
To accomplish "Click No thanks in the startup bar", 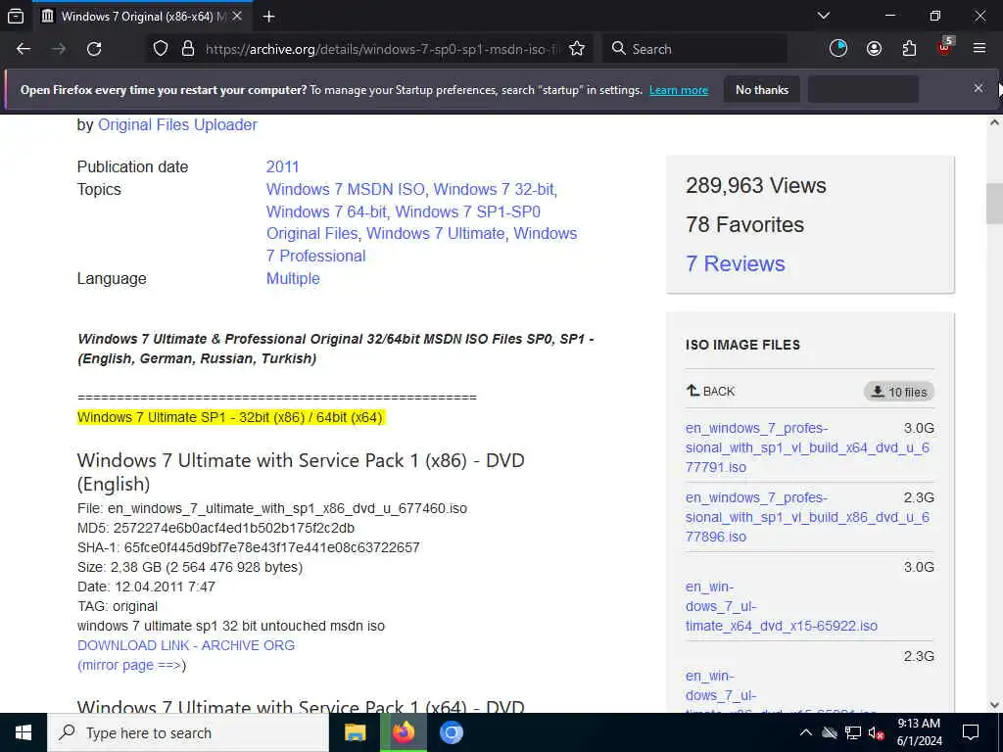I will pyautogui.click(x=762, y=89).
